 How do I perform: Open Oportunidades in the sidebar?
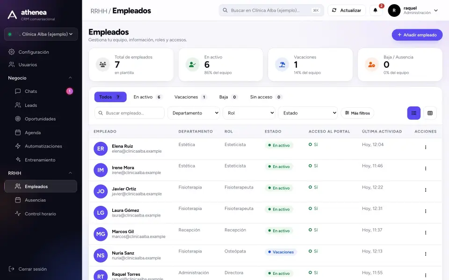point(41,119)
